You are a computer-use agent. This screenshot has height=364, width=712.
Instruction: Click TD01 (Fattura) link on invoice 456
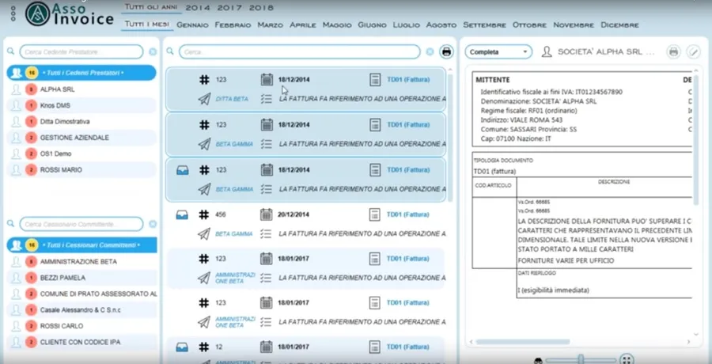coord(407,214)
